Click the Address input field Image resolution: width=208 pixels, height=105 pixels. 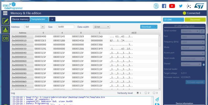tap(33, 27)
